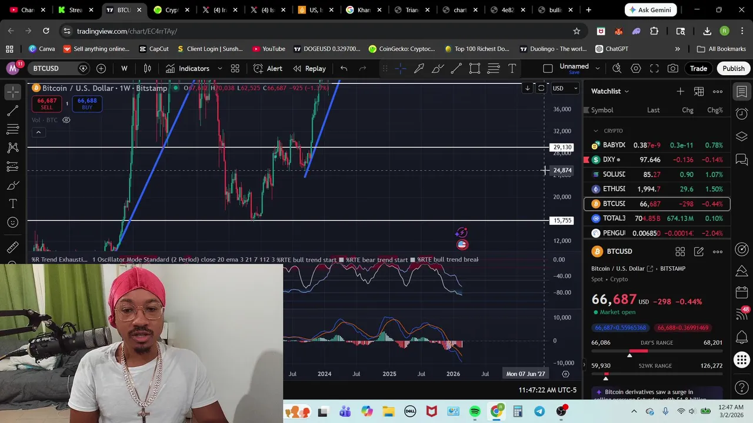The width and height of the screenshot is (753, 423).
Task: Switch to the CoinGecko Crypto browser tab
Action: point(172,10)
